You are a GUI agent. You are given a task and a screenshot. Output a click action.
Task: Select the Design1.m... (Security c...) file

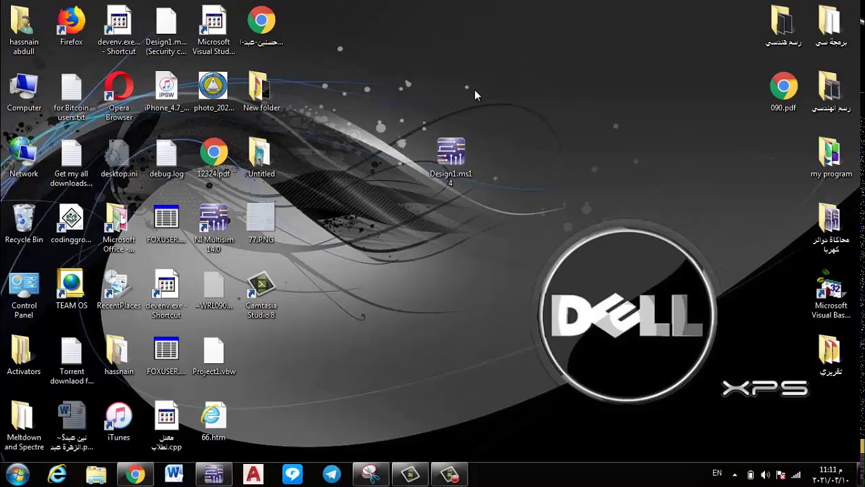(166, 32)
